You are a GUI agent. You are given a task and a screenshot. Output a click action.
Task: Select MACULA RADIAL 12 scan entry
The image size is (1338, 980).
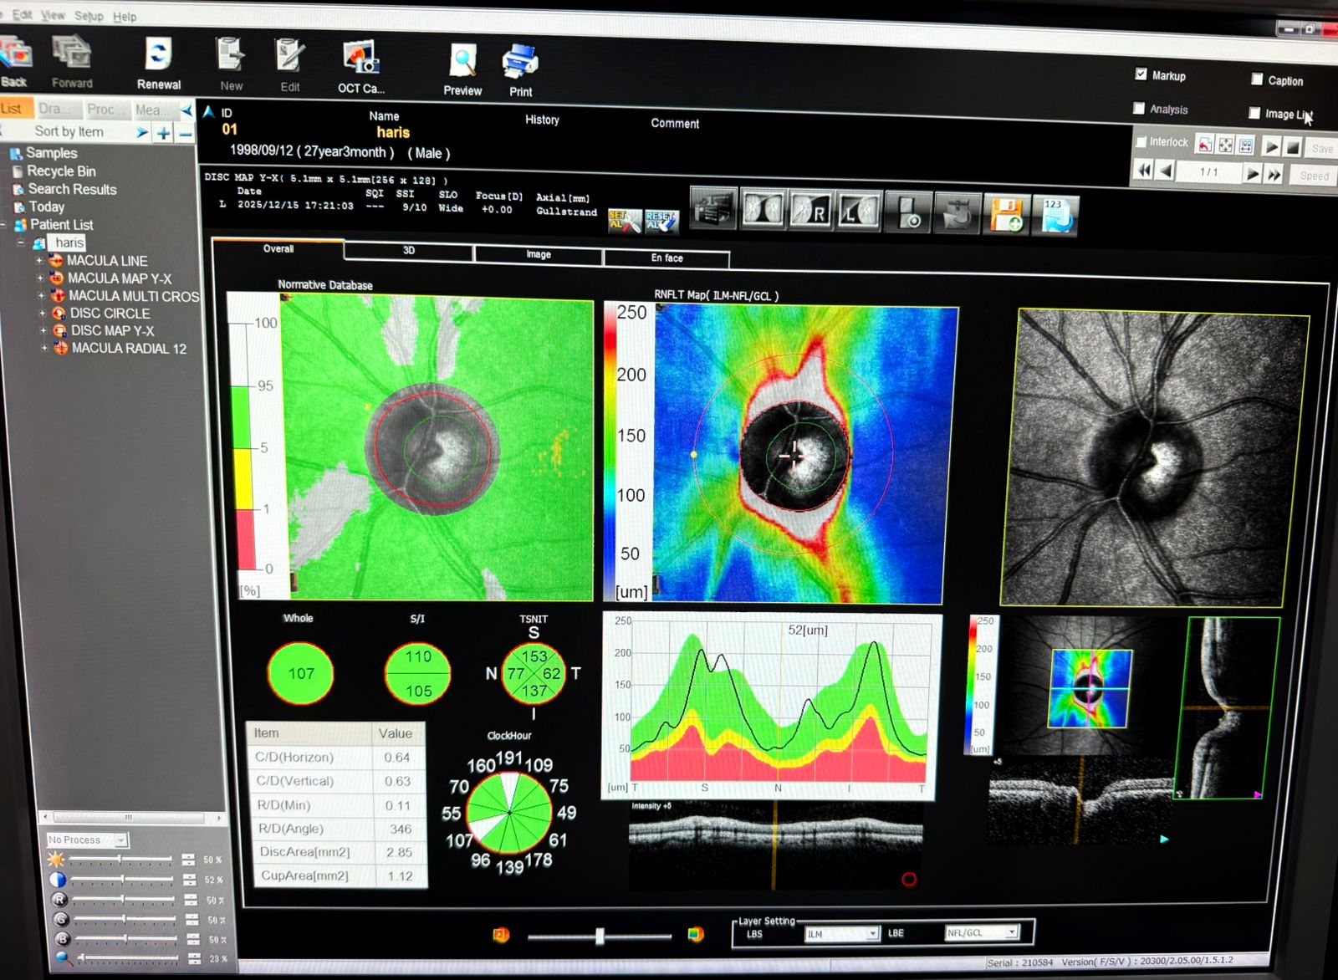pos(128,349)
